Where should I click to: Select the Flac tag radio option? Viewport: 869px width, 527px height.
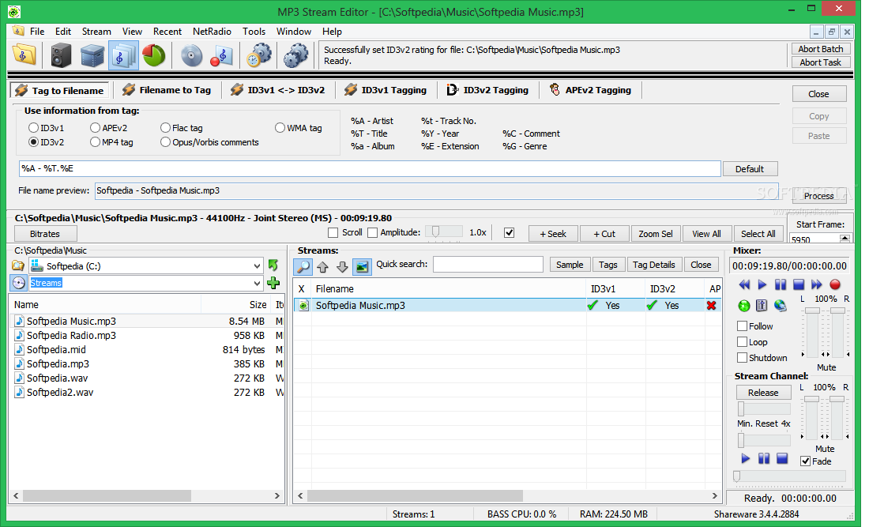[x=165, y=128]
